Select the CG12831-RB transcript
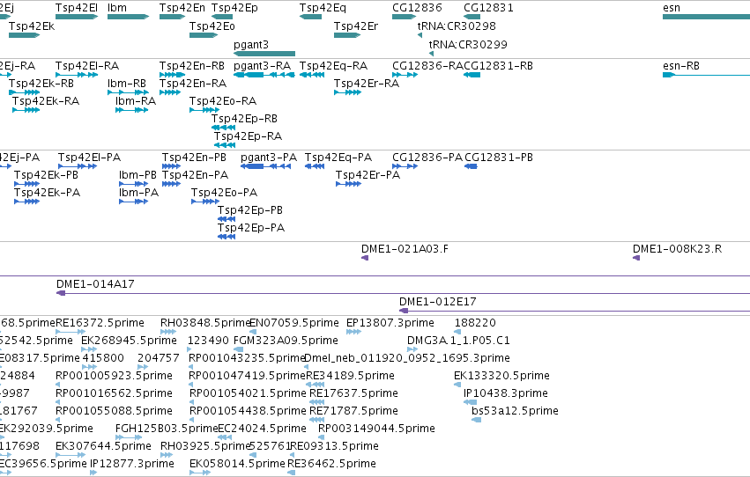This screenshot has width=750, height=477. pyautogui.click(x=472, y=75)
